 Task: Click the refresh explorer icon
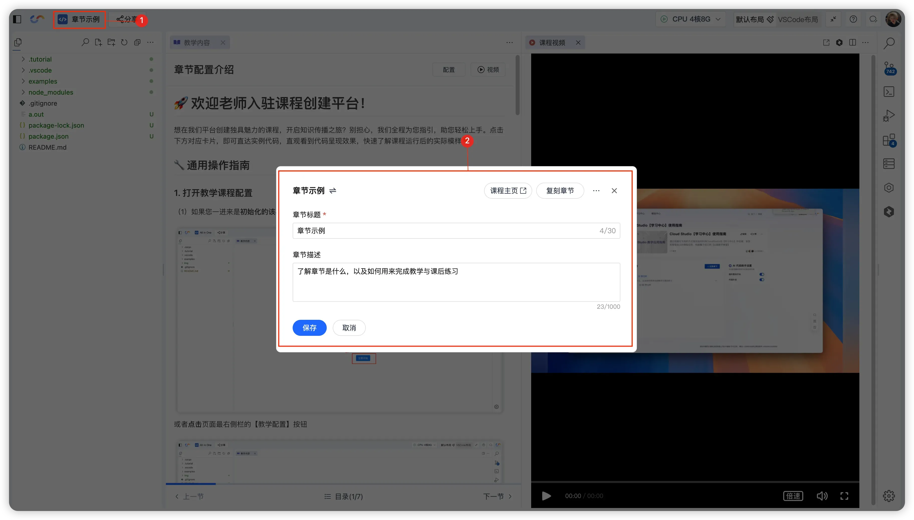124,43
